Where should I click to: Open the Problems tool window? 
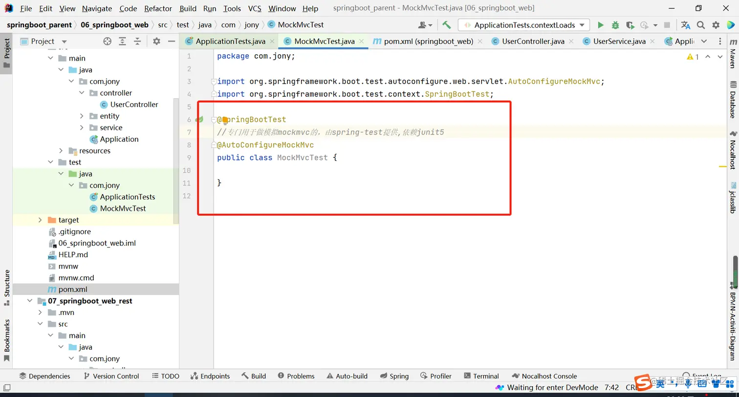point(296,376)
